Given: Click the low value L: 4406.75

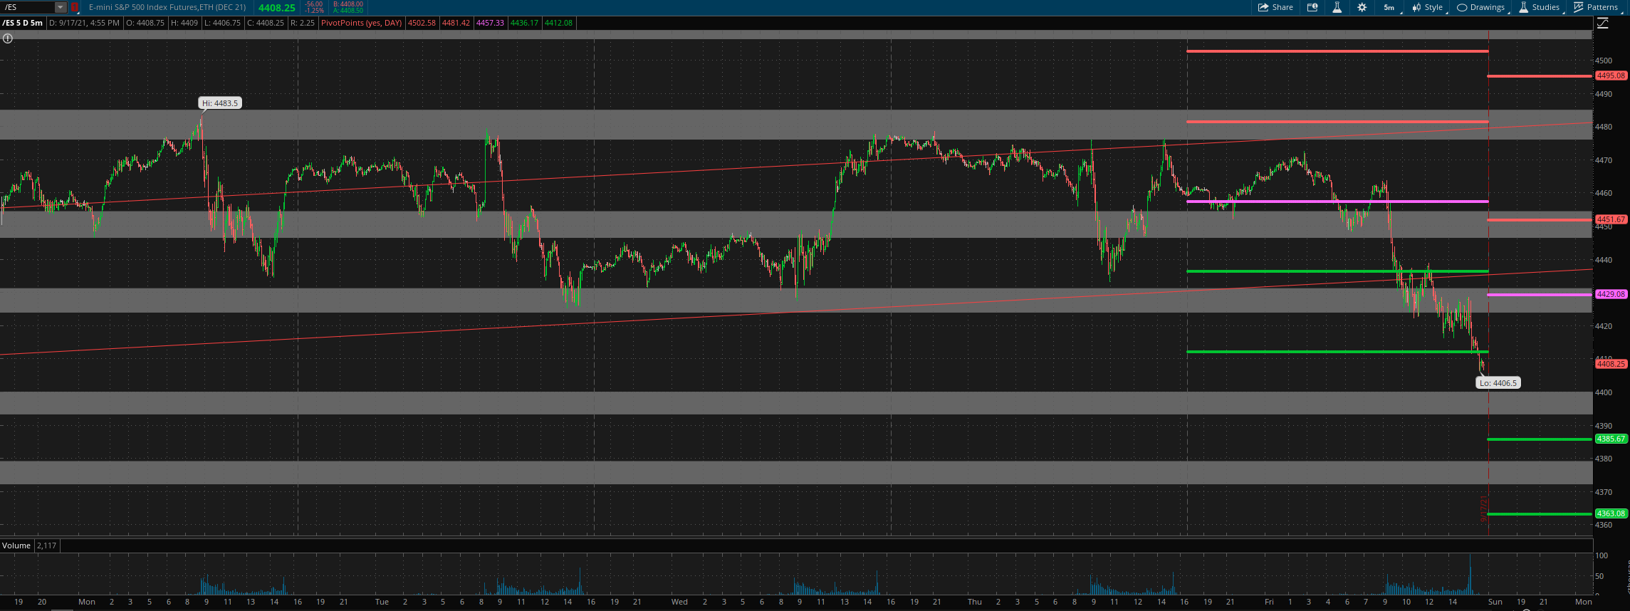Looking at the screenshot, I should 222,23.
